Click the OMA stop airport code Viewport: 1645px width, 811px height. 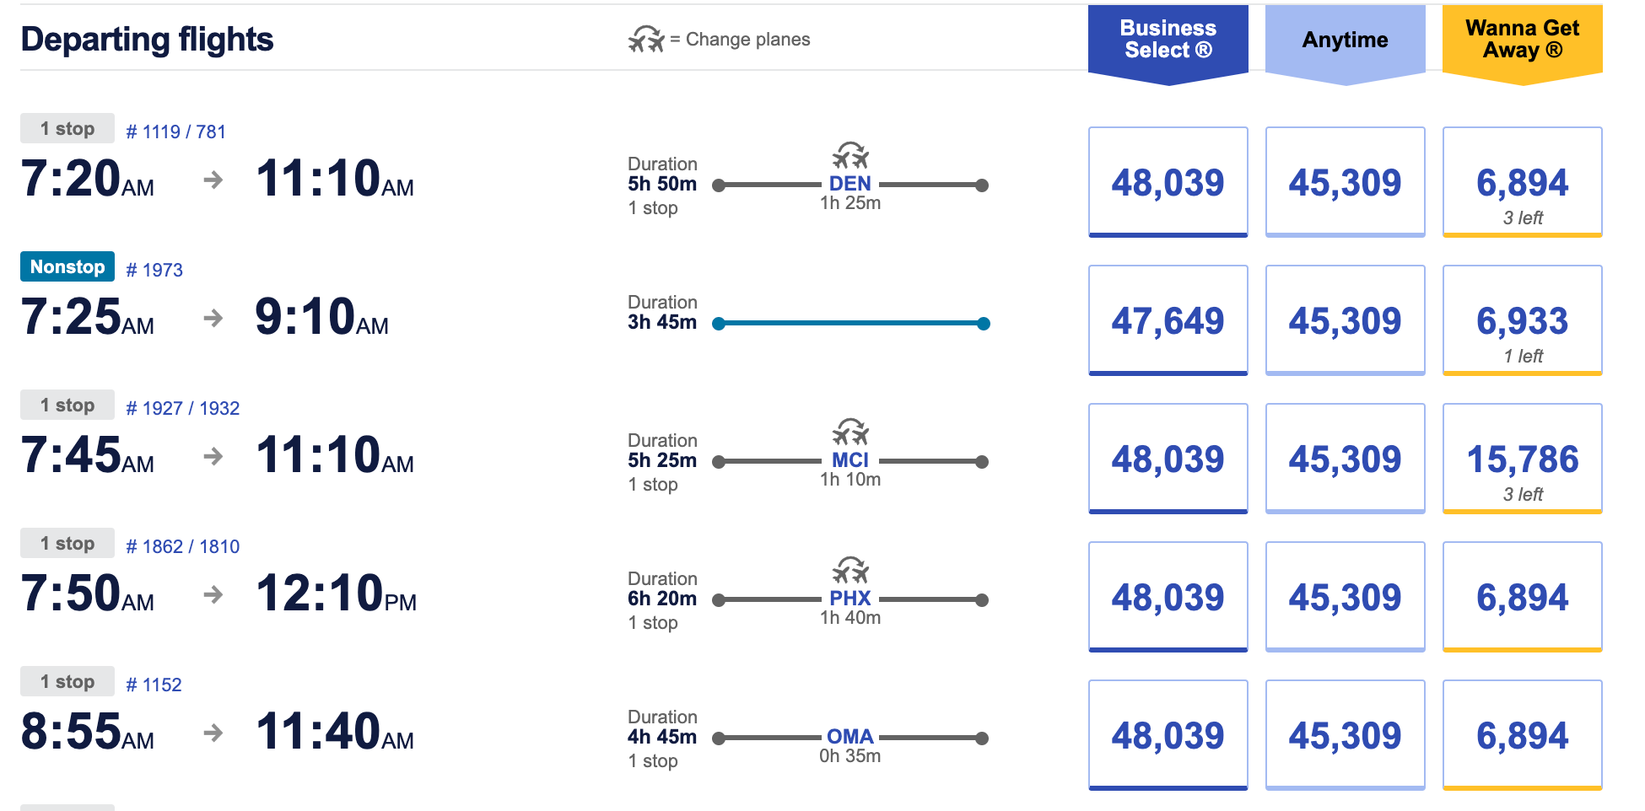(x=850, y=737)
